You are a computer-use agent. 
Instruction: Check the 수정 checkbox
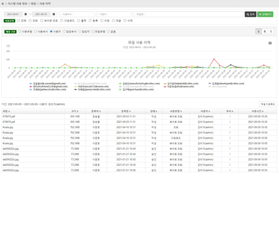click(x=102, y=21)
